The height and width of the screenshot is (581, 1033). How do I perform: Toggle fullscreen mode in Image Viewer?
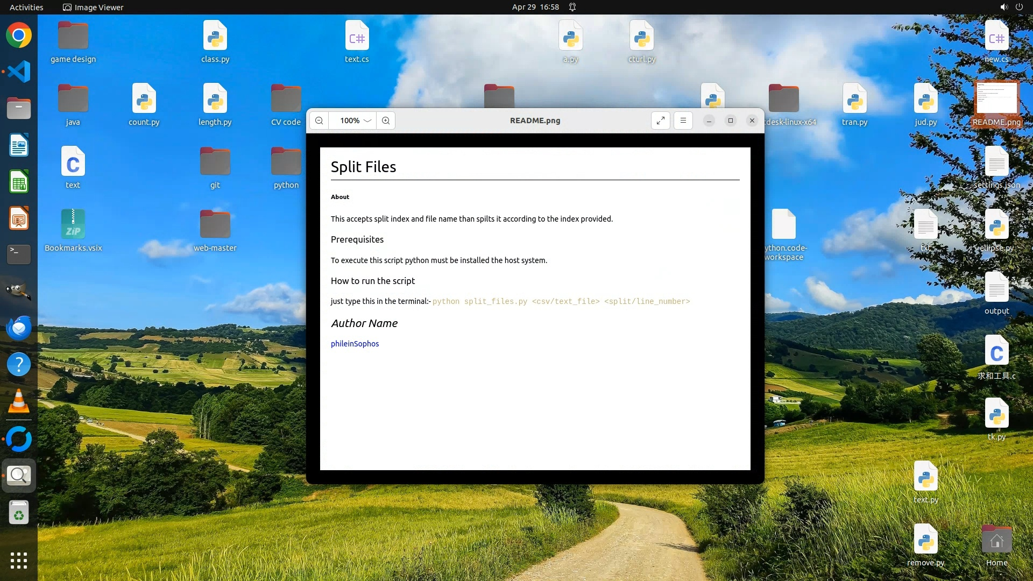[660, 121]
